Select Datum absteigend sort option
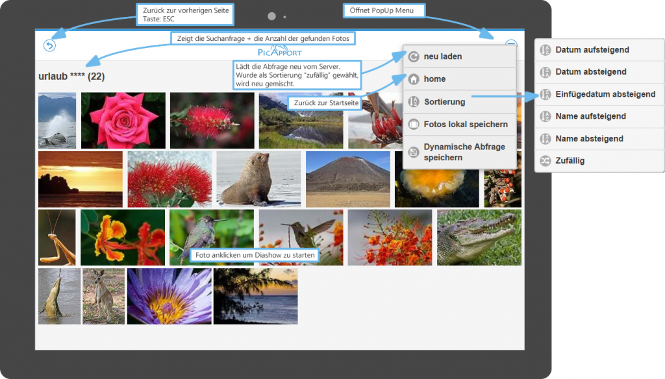 coord(590,72)
